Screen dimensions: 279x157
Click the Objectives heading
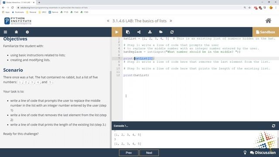pyautogui.click(x=15, y=39)
